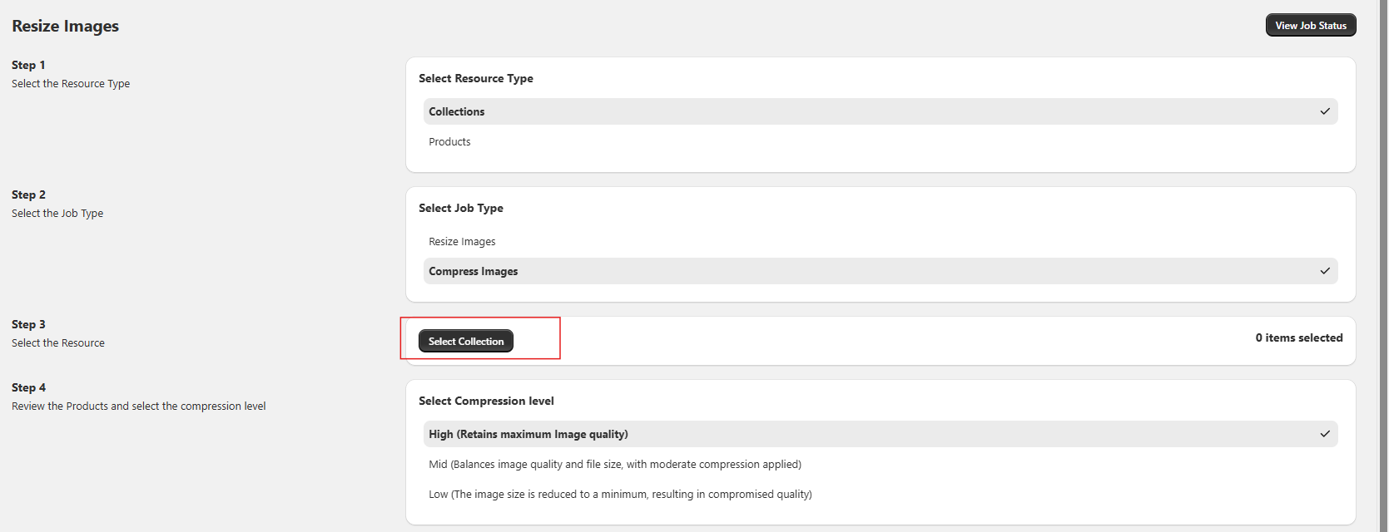Click the 'Select Resource Type' heading
1389x532 pixels.
476,78
